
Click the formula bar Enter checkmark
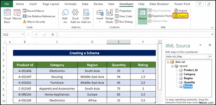coord(45,35)
